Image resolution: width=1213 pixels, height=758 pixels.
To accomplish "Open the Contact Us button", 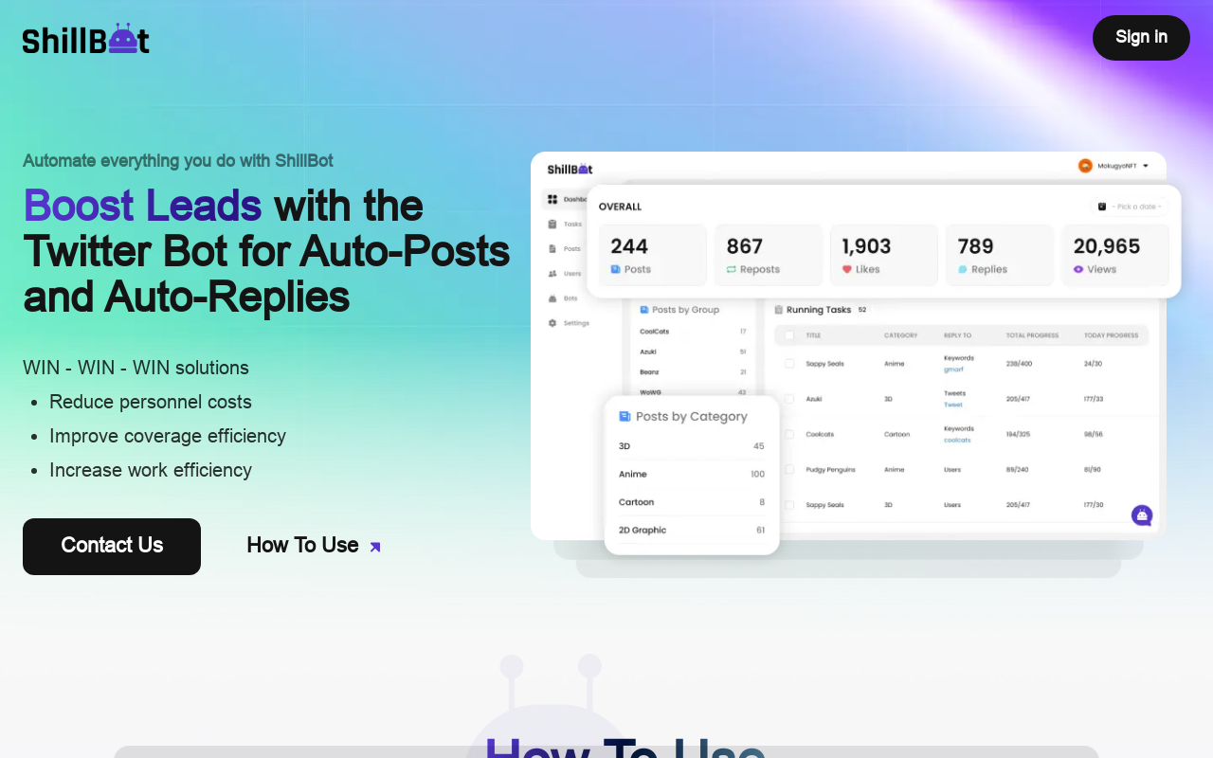I will 112,546.
